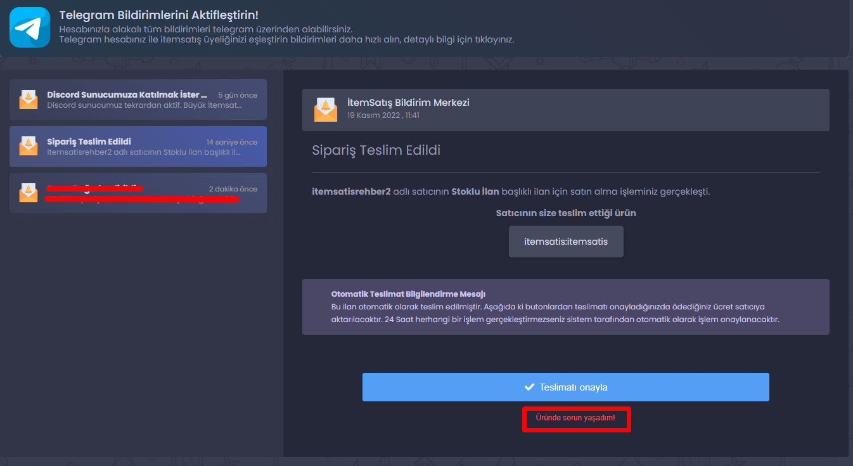Click the İtemSatış Bildirim Merkezi title

[408, 103]
